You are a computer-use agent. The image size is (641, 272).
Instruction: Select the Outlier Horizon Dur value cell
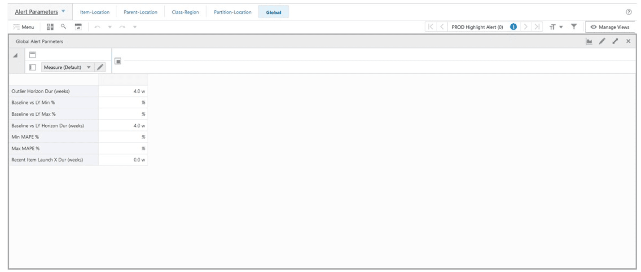(x=123, y=91)
